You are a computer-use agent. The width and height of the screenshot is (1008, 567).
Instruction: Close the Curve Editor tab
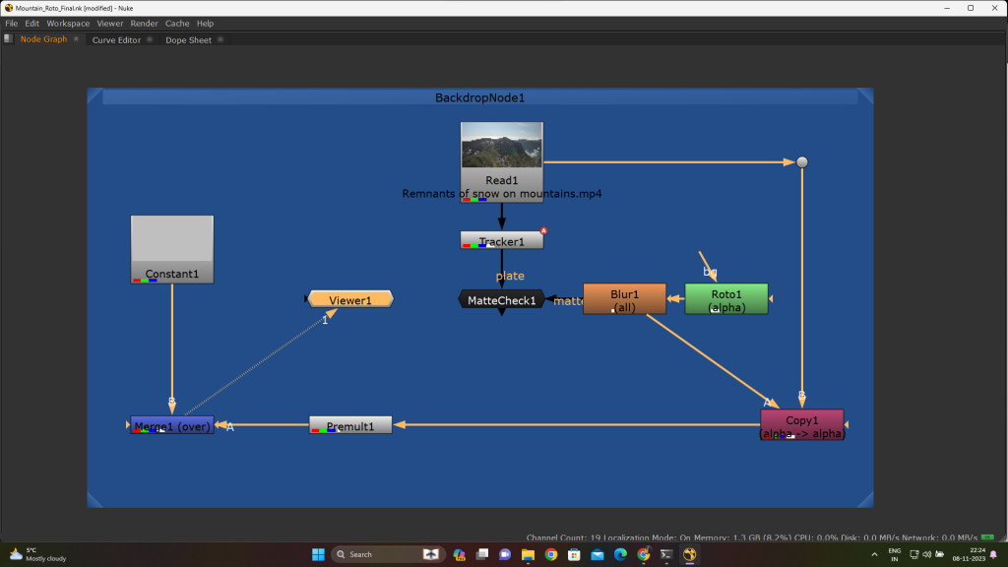click(150, 39)
